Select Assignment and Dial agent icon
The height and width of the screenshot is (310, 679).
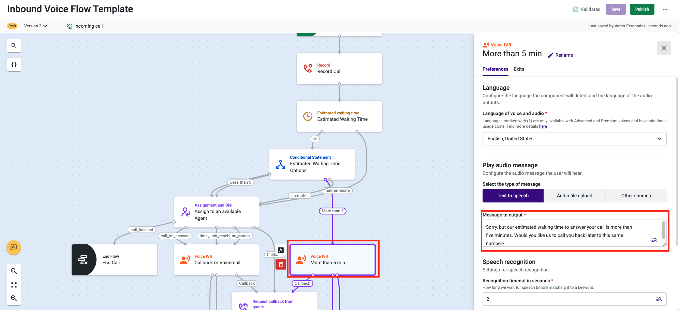point(185,212)
